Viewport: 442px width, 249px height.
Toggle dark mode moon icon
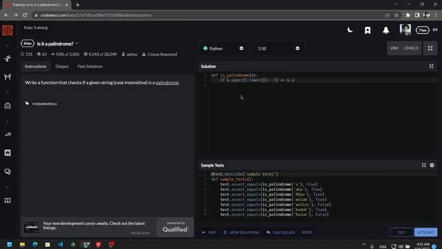click(x=350, y=30)
